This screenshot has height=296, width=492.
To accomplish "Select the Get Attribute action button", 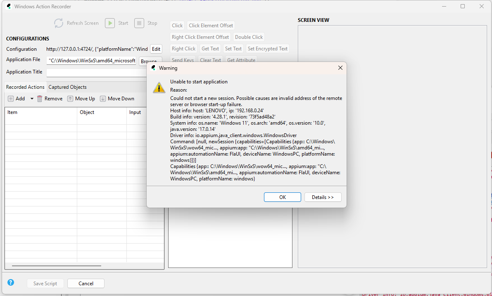I will 241,59.
